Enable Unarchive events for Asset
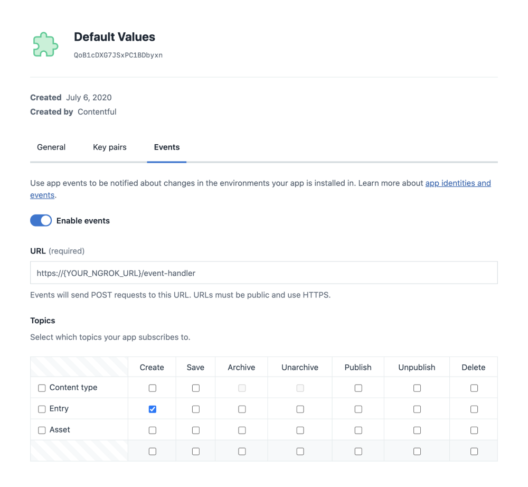The width and height of the screenshot is (528, 487). pos(300,430)
